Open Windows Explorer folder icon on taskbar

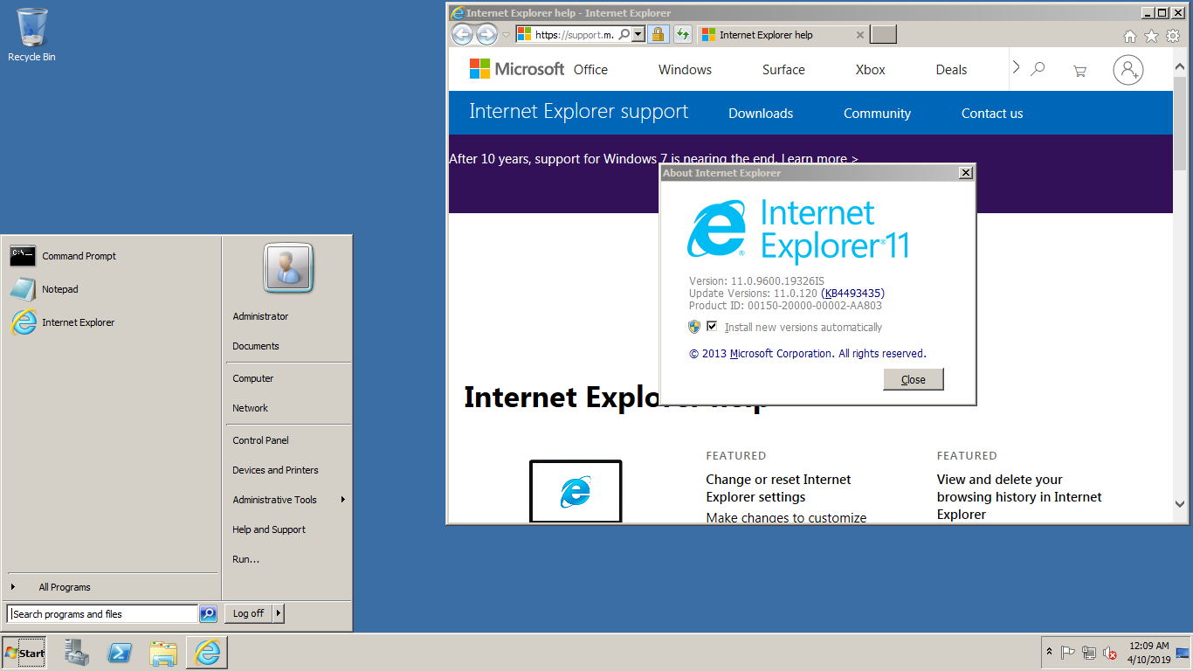pos(163,653)
